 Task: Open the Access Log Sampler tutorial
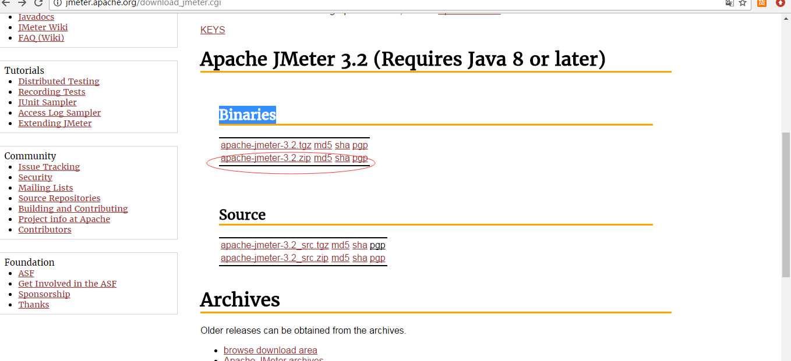coord(59,113)
